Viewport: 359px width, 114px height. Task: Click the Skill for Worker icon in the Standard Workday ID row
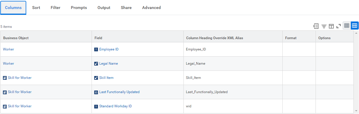[x=5, y=106]
